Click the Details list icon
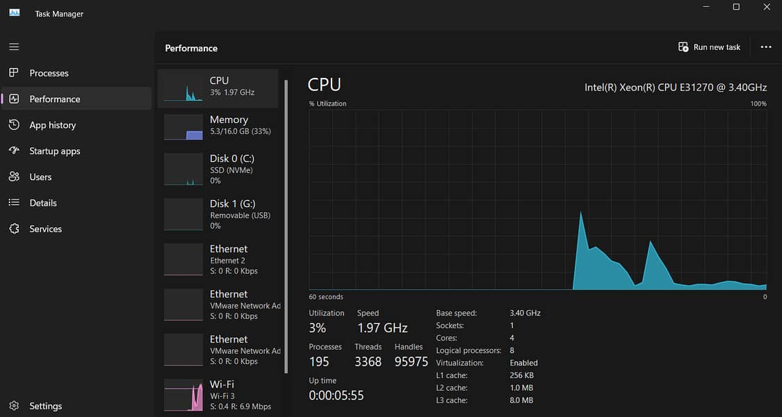Viewport: 782px width, 417px height. click(14, 202)
